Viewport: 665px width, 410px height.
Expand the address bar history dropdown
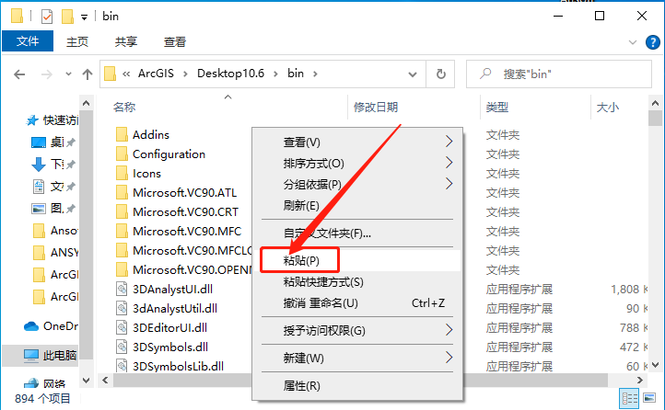413,74
